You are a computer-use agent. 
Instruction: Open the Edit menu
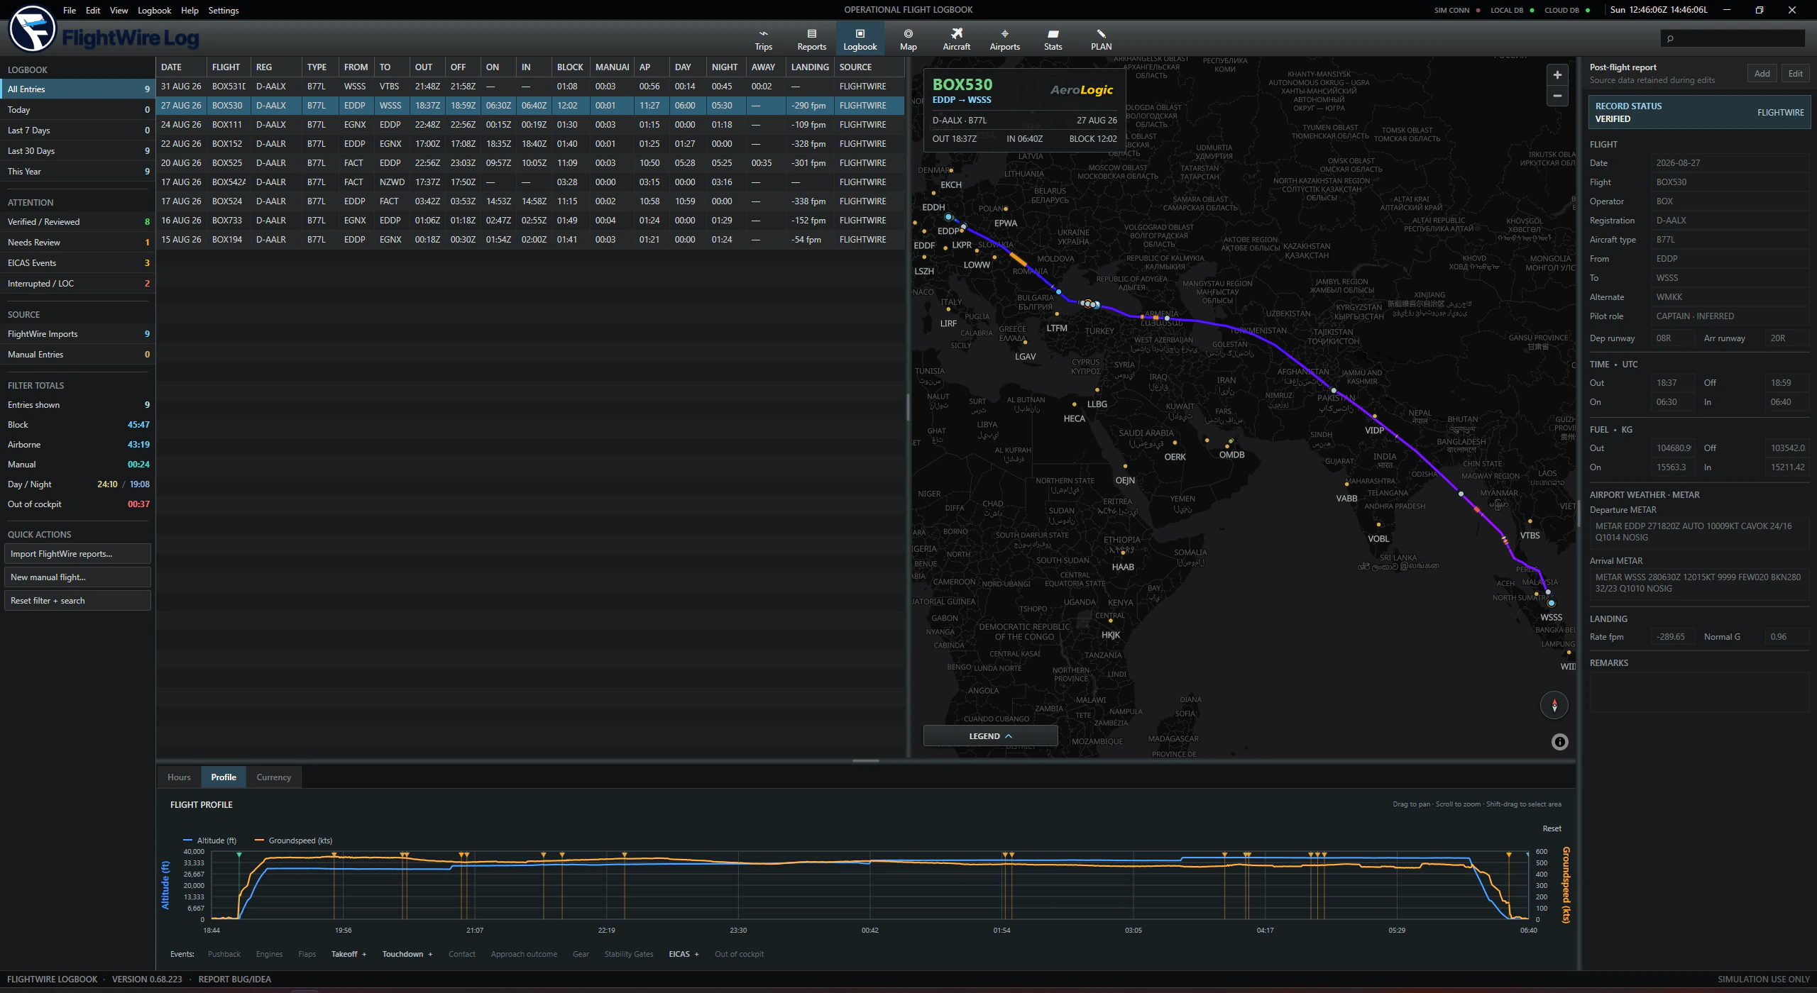click(x=93, y=10)
